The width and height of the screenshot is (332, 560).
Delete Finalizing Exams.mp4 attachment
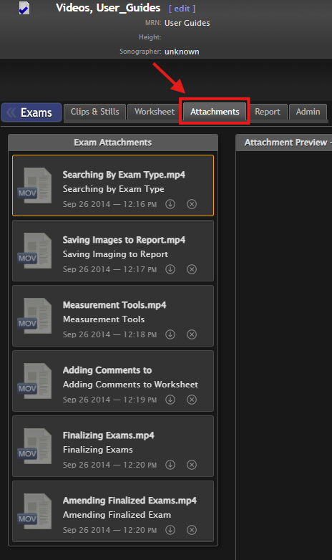click(192, 465)
